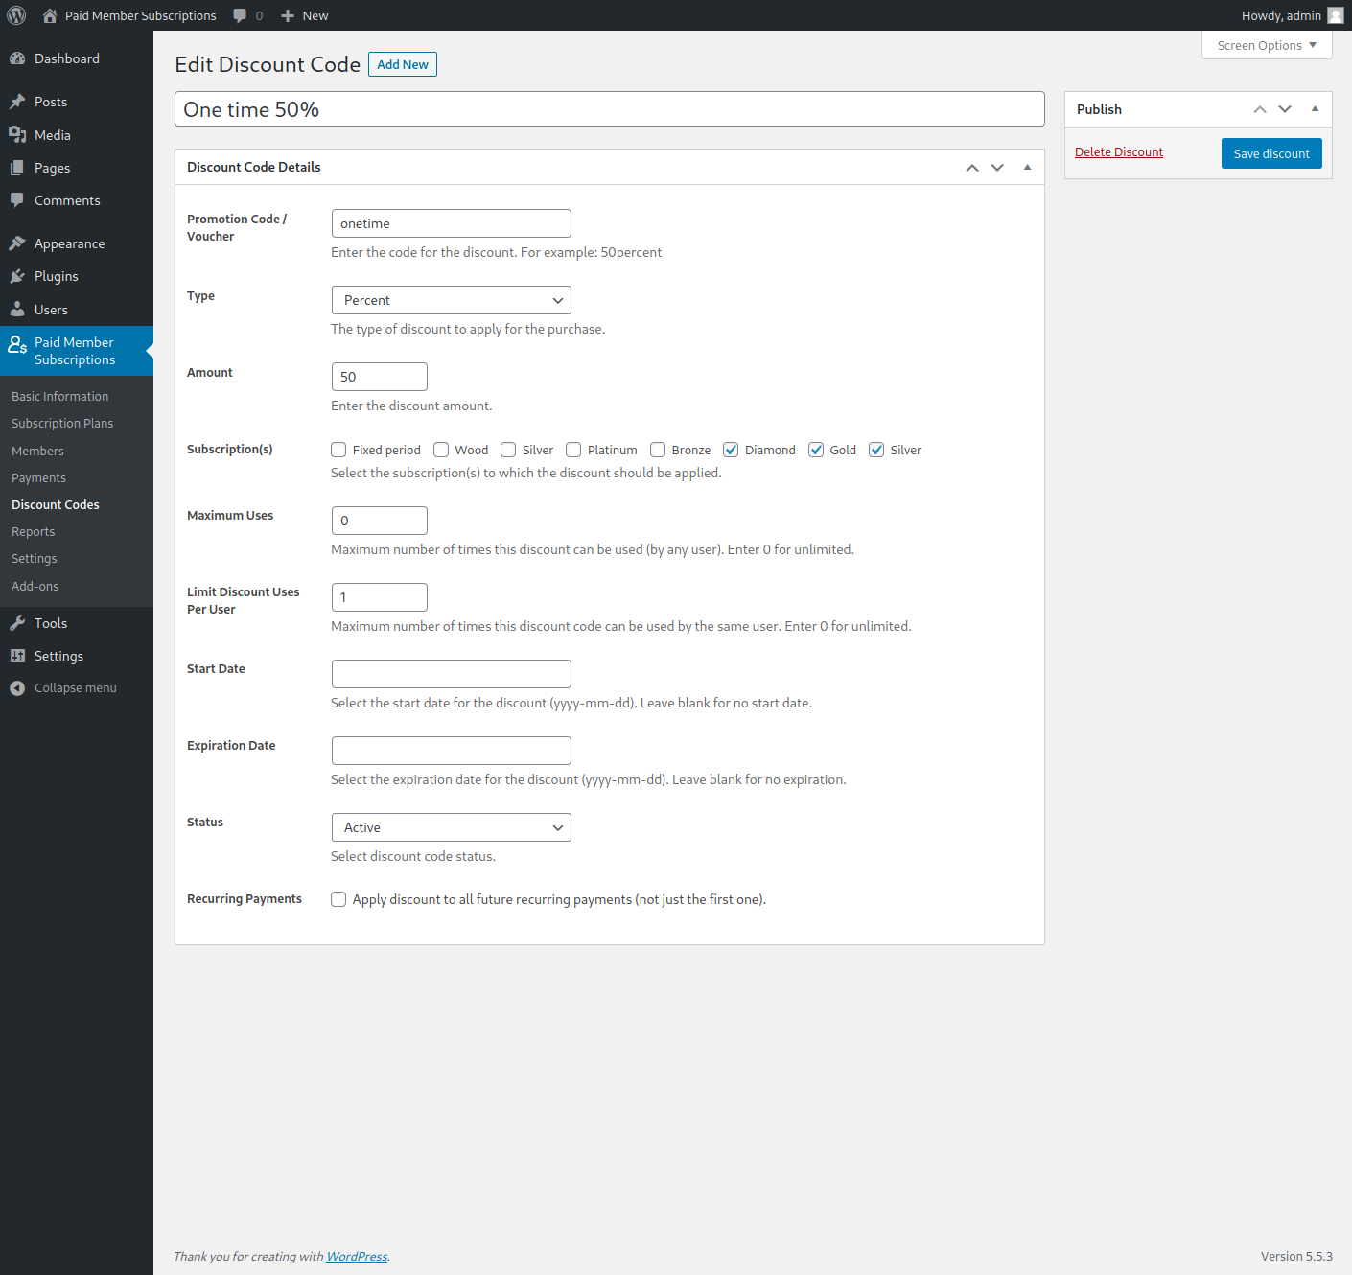Click the Users person icon
The height and width of the screenshot is (1275, 1352).
tap(17, 310)
